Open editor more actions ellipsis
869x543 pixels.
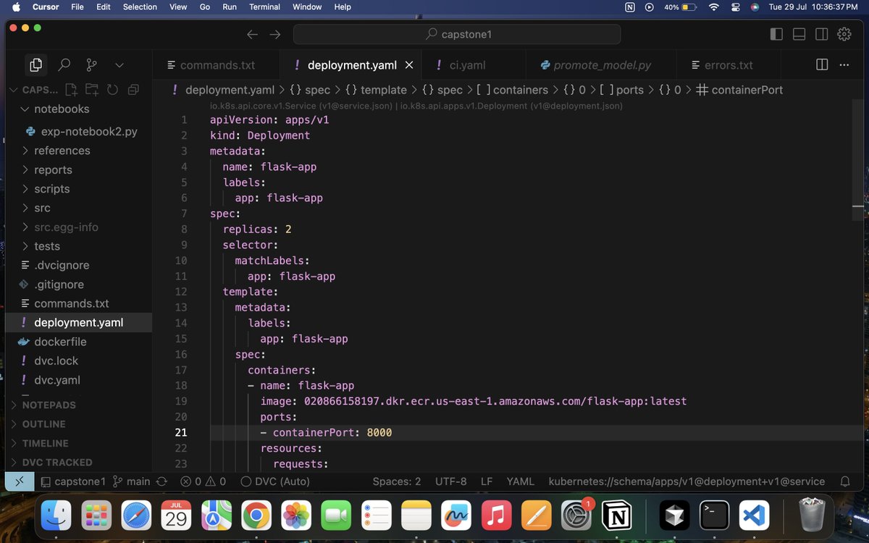coord(844,64)
